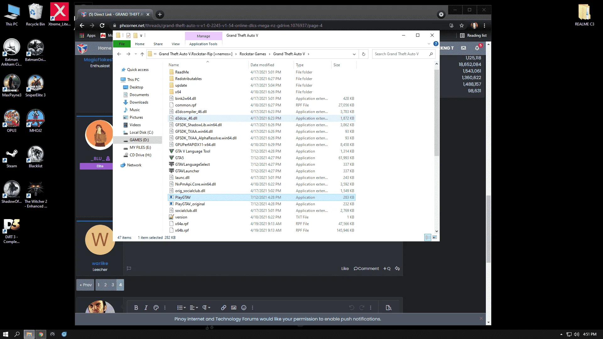Open Chrome three-dot menu
The image size is (603, 339).
(484, 25)
